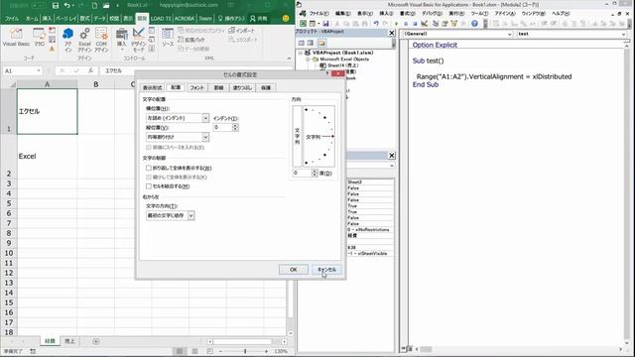
Task: Click Reset stop icon in VBA toolbar
Action: pyautogui.click(x=415, y=24)
